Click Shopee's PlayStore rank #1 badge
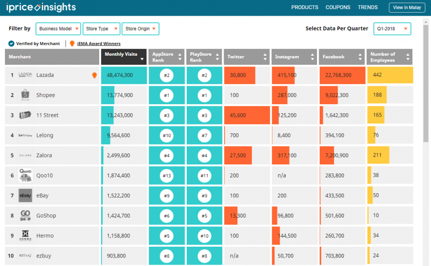Screen dimensions: 431x266 coord(204,95)
